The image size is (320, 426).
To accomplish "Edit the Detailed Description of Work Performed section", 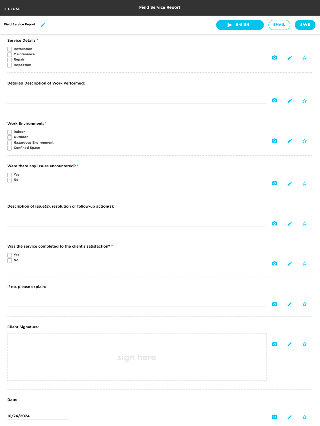I will pos(289,101).
